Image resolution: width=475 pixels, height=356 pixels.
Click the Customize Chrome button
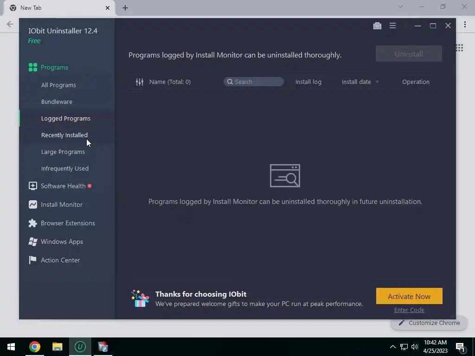point(429,323)
